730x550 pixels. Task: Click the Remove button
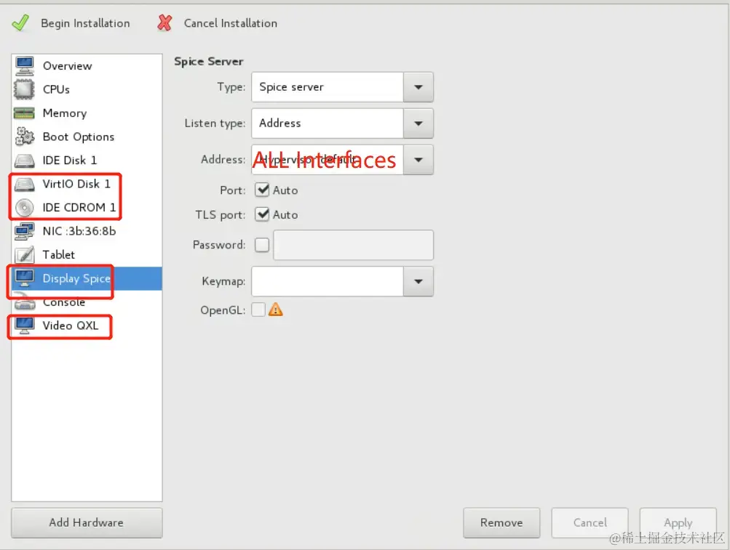[x=501, y=522]
